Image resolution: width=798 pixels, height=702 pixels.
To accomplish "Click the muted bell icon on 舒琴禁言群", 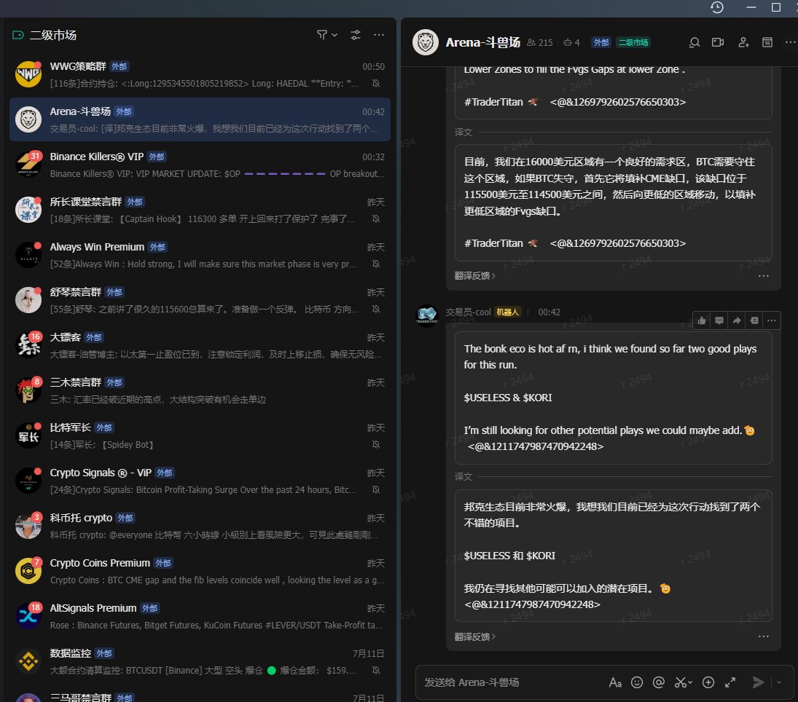I will tap(376, 309).
